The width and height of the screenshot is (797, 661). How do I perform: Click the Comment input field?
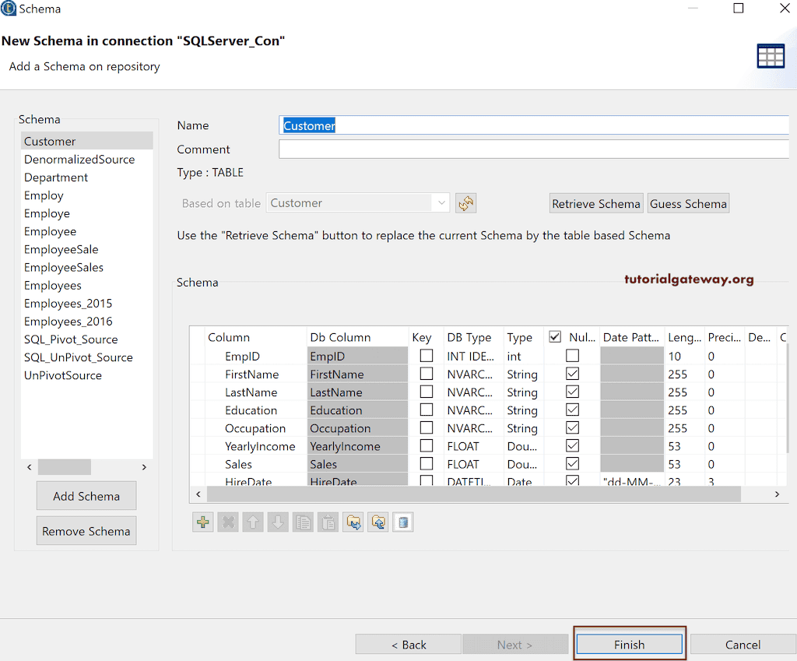coord(534,149)
